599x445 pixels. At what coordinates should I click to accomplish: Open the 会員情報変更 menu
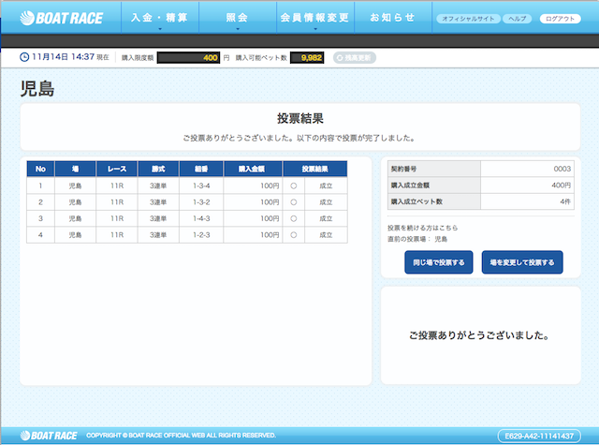click(315, 18)
